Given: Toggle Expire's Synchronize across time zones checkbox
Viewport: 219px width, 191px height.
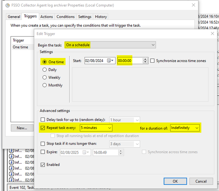Looking at the screenshot, I should pos(144,152).
